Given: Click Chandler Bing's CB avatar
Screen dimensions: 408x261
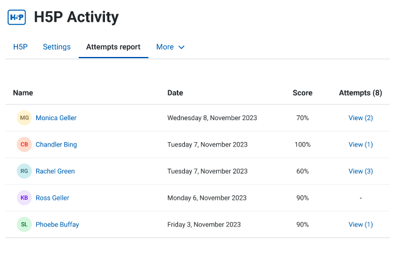Looking at the screenshot, I should [24, 145].
